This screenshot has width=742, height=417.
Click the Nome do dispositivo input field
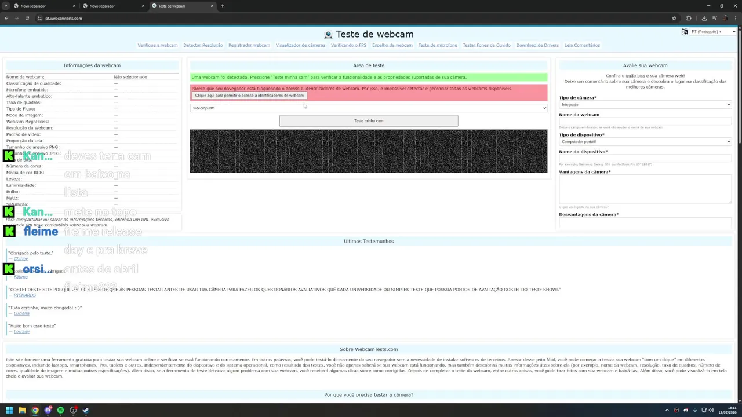coord(645,158)
